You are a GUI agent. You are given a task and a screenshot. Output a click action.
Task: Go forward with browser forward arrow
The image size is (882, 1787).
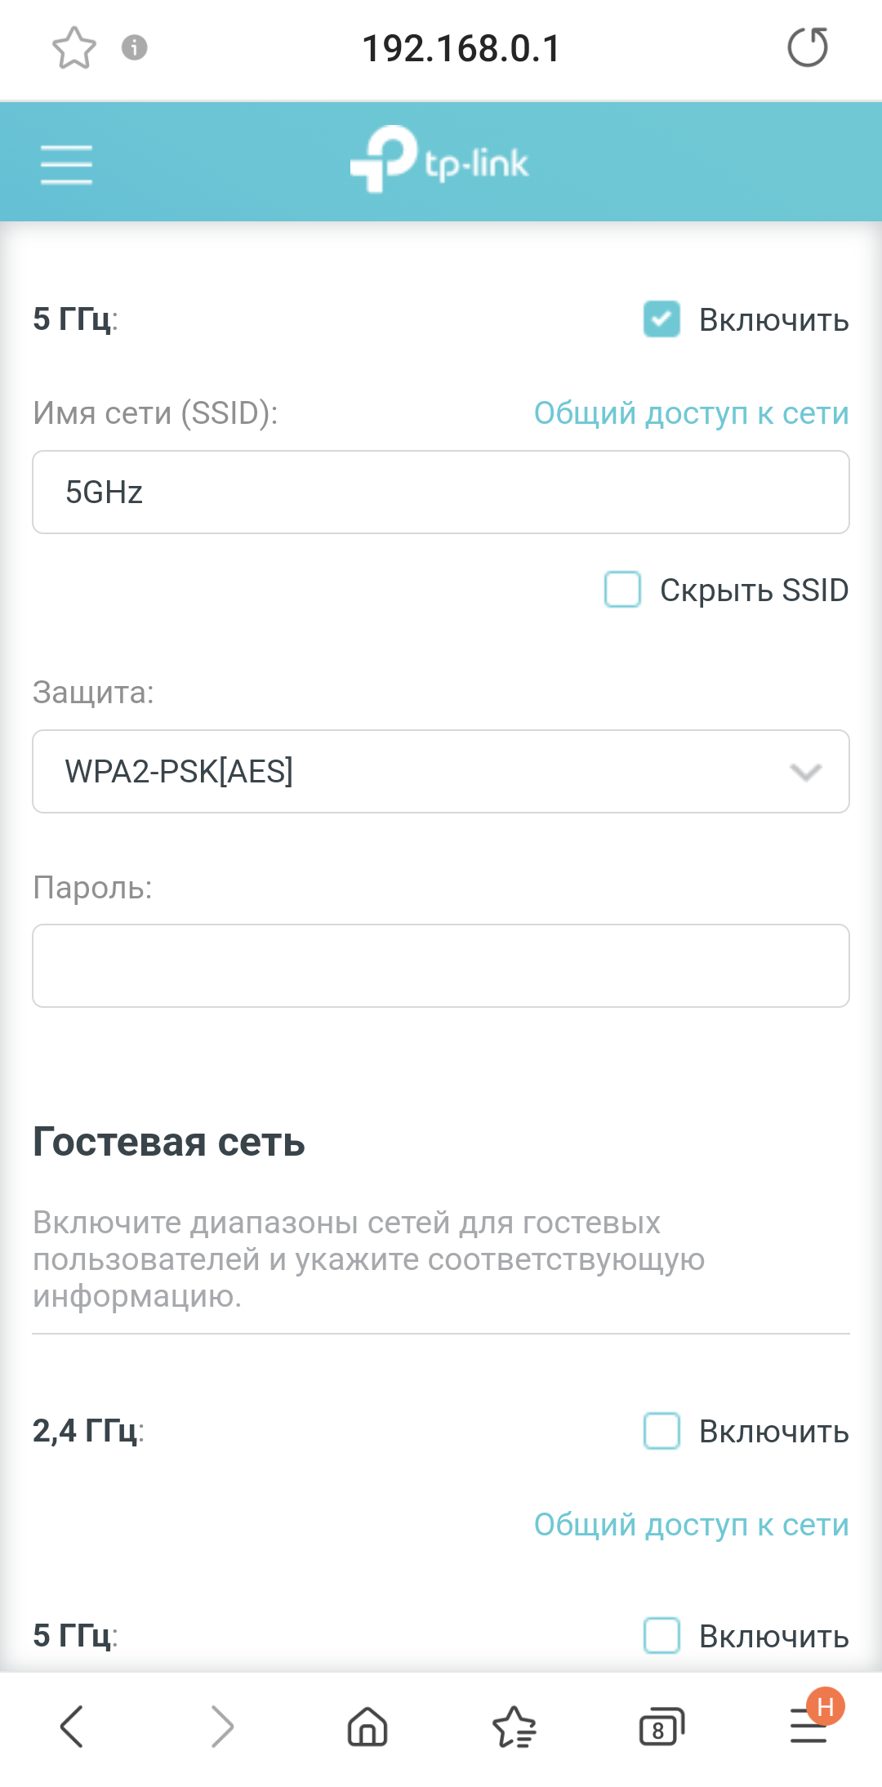click(x=221, y=1727)
